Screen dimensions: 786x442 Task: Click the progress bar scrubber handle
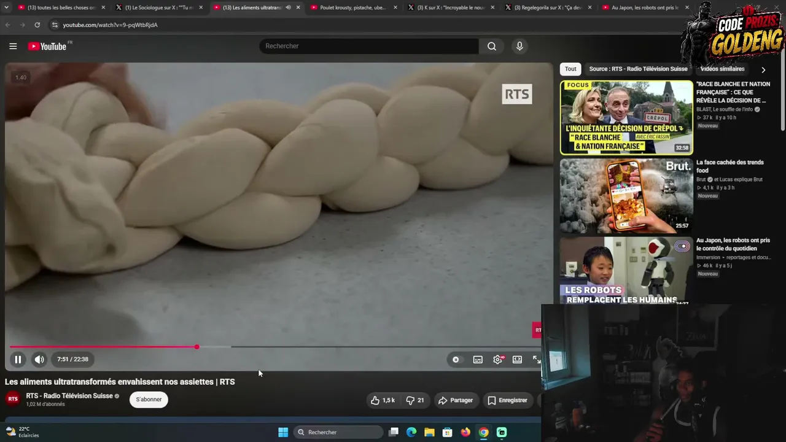click(x=196, y=347)
